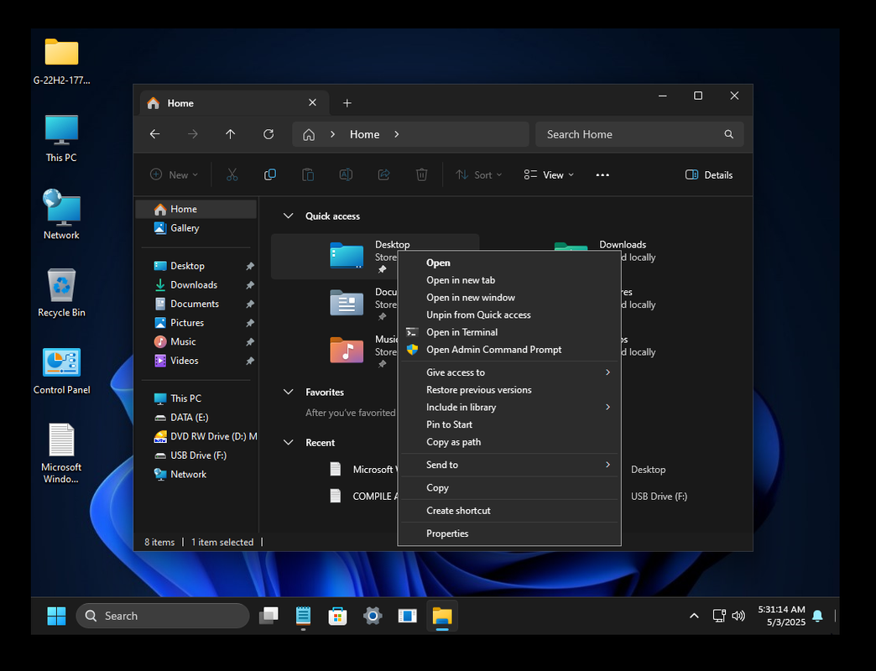Collapse the Favorites section
This screenshot has width=876, height=671.
coord(289,392)
